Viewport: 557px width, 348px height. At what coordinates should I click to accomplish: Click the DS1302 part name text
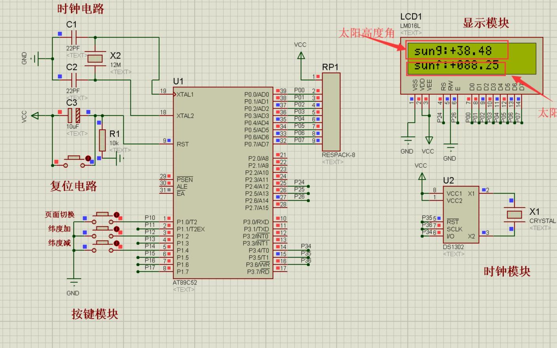453,247
